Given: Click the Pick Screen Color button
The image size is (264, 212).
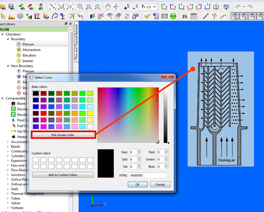Looking at the screenshot, I should [x=63, y=135].
